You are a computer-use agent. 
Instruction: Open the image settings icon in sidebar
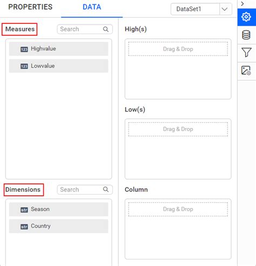click(x=246, y=70)
